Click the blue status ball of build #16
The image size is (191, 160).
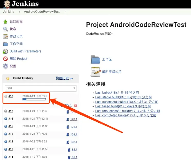click(x=6, y=119)
